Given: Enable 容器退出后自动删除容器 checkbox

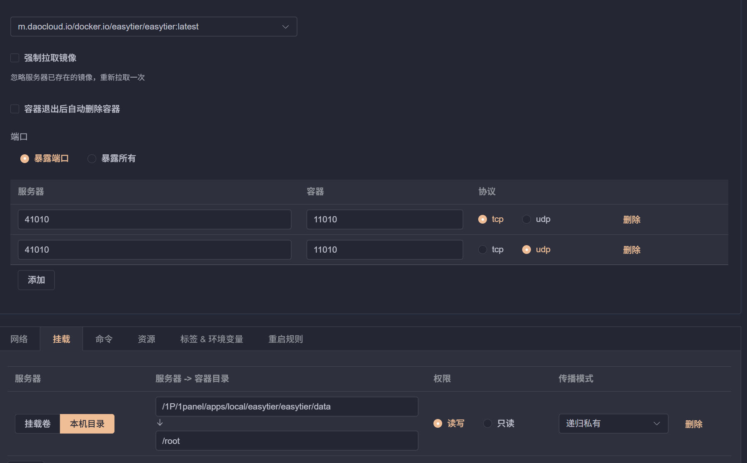Looking at the screenshot, I should [15, 109].
